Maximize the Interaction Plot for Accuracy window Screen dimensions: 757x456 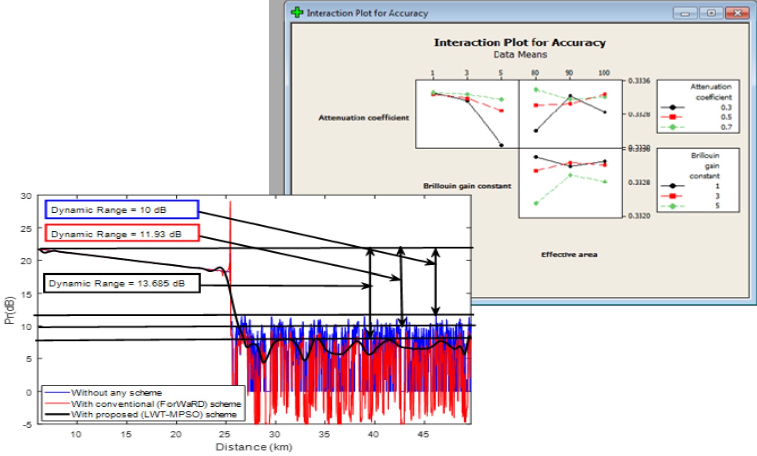click(x=711, y=13)
